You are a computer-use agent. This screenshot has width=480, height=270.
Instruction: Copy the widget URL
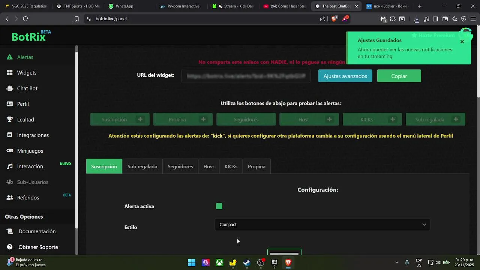399,76
